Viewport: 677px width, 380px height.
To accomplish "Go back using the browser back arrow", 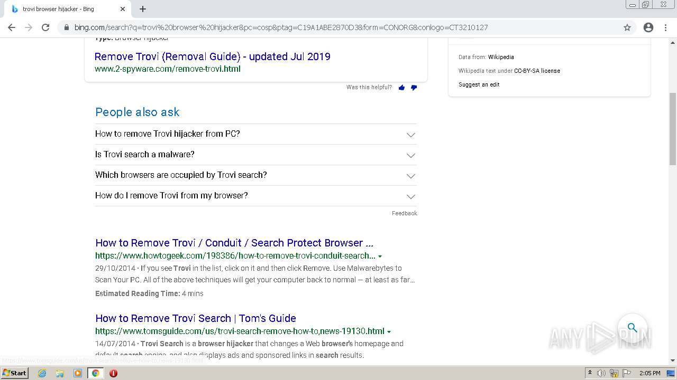I will point(12,27).
